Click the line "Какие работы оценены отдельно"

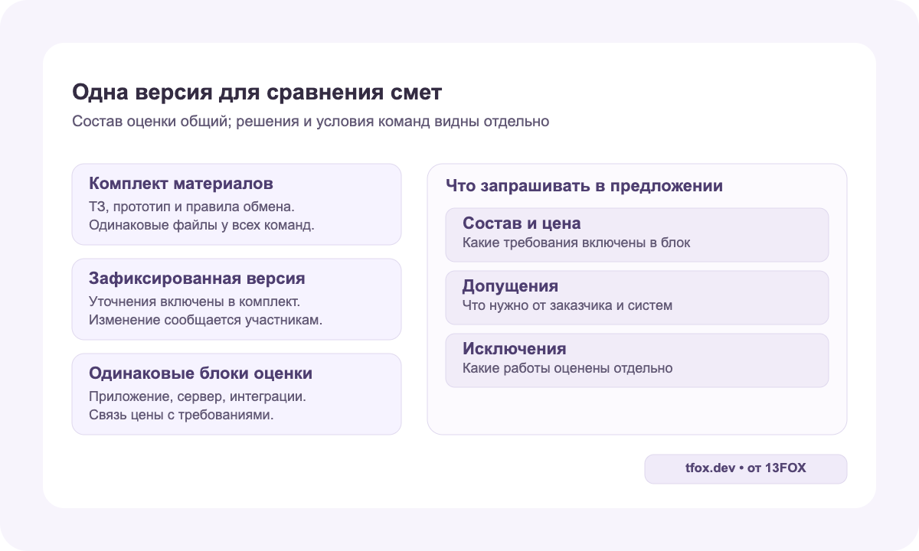coord(567,368)
